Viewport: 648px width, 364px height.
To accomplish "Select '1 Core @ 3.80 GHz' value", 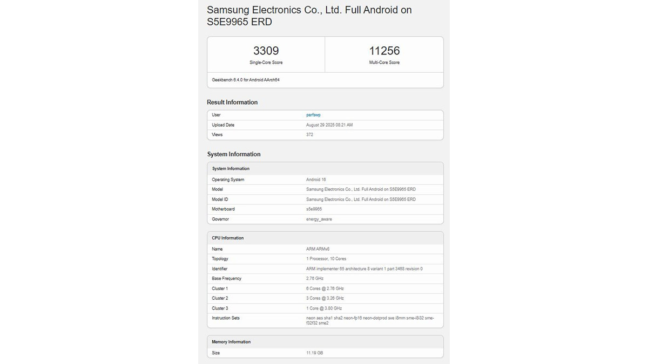I will click(x=324, y=308).
